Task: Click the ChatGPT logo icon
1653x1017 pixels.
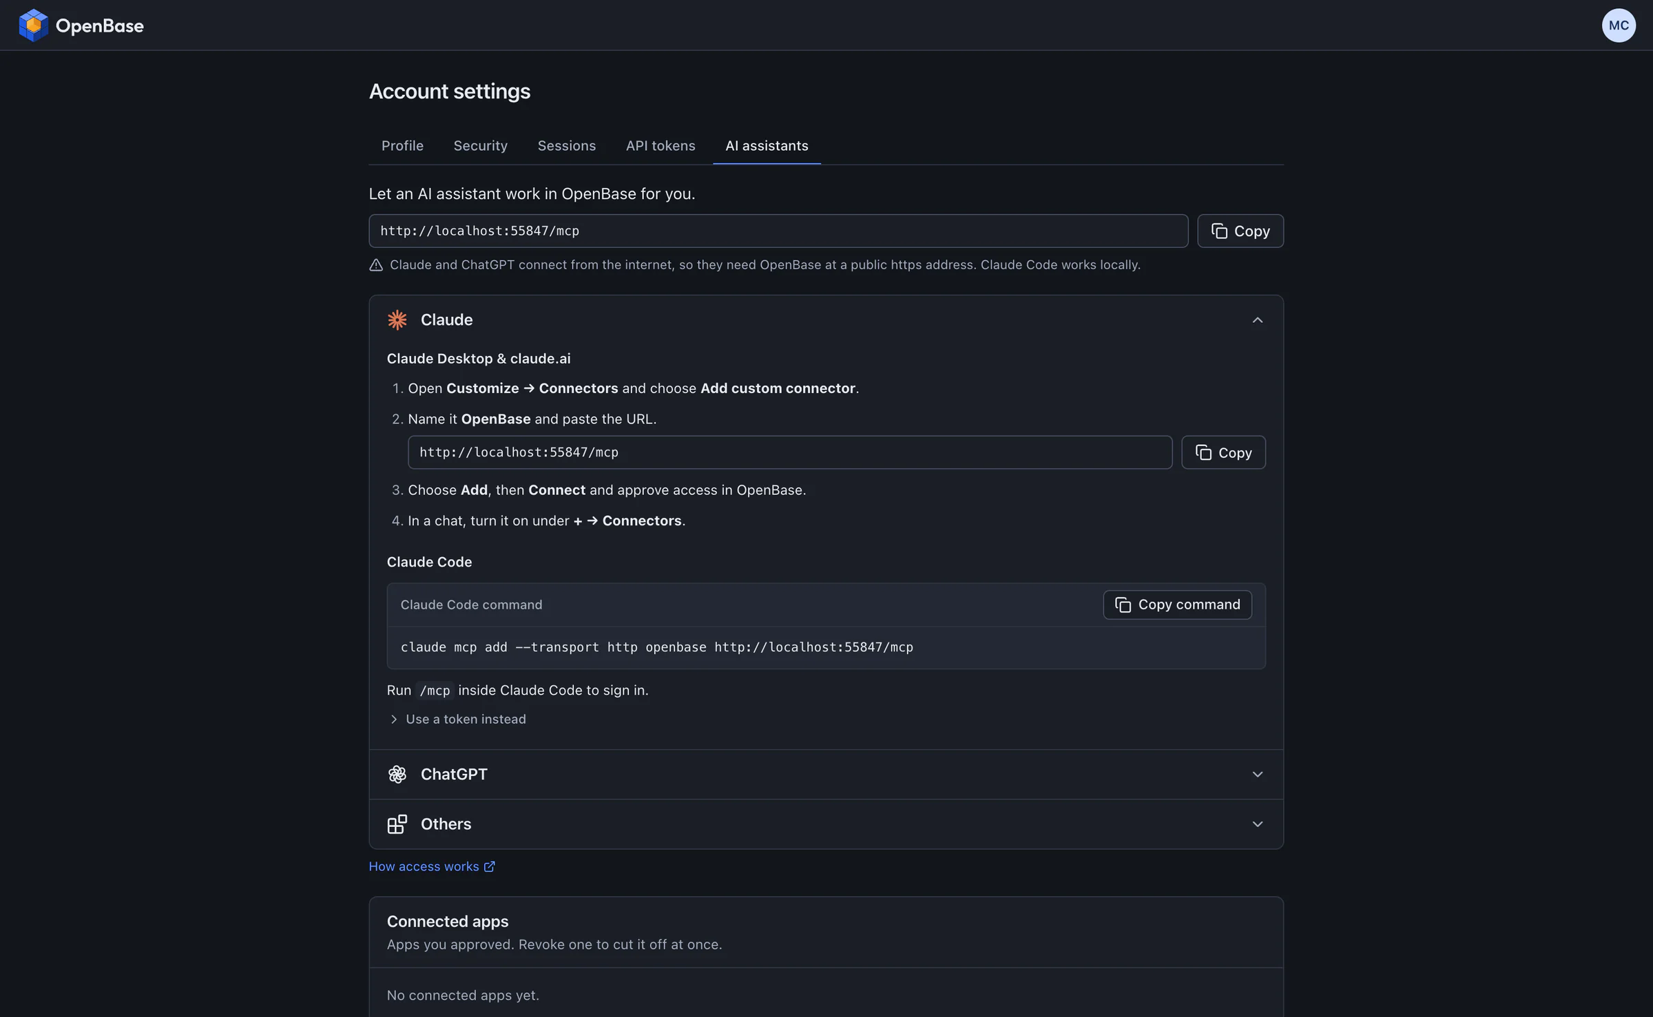Action: pos(397,774)
